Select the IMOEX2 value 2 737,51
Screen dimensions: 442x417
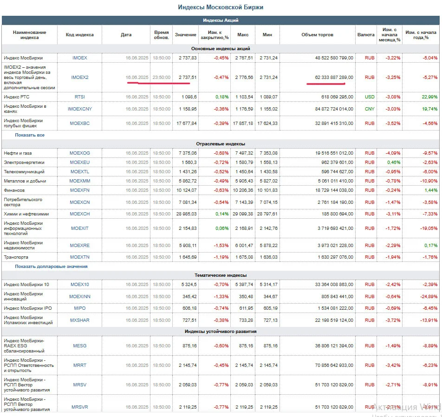click(188, 77)
